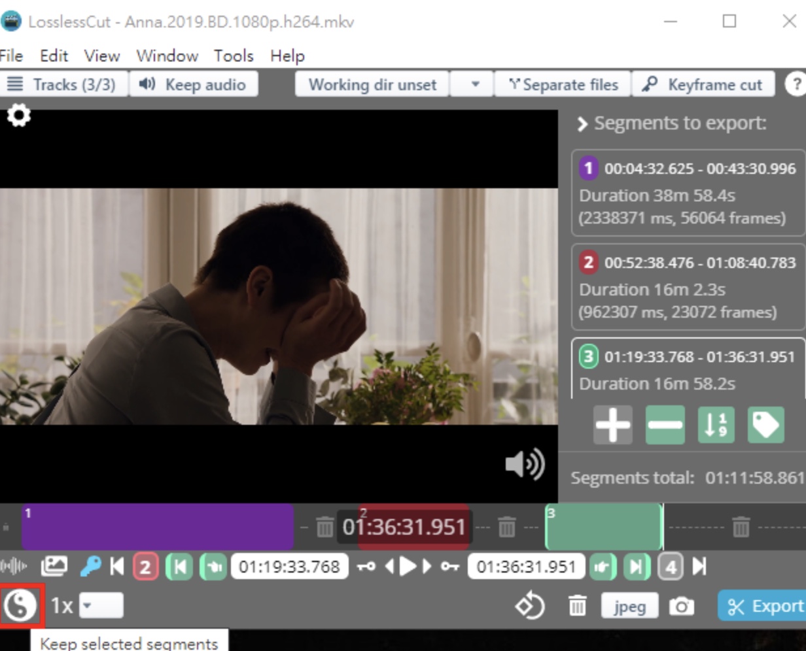806x651 pixels.
Task: Collapse the Segments to export panel
Action: click(x=582, y=124)
